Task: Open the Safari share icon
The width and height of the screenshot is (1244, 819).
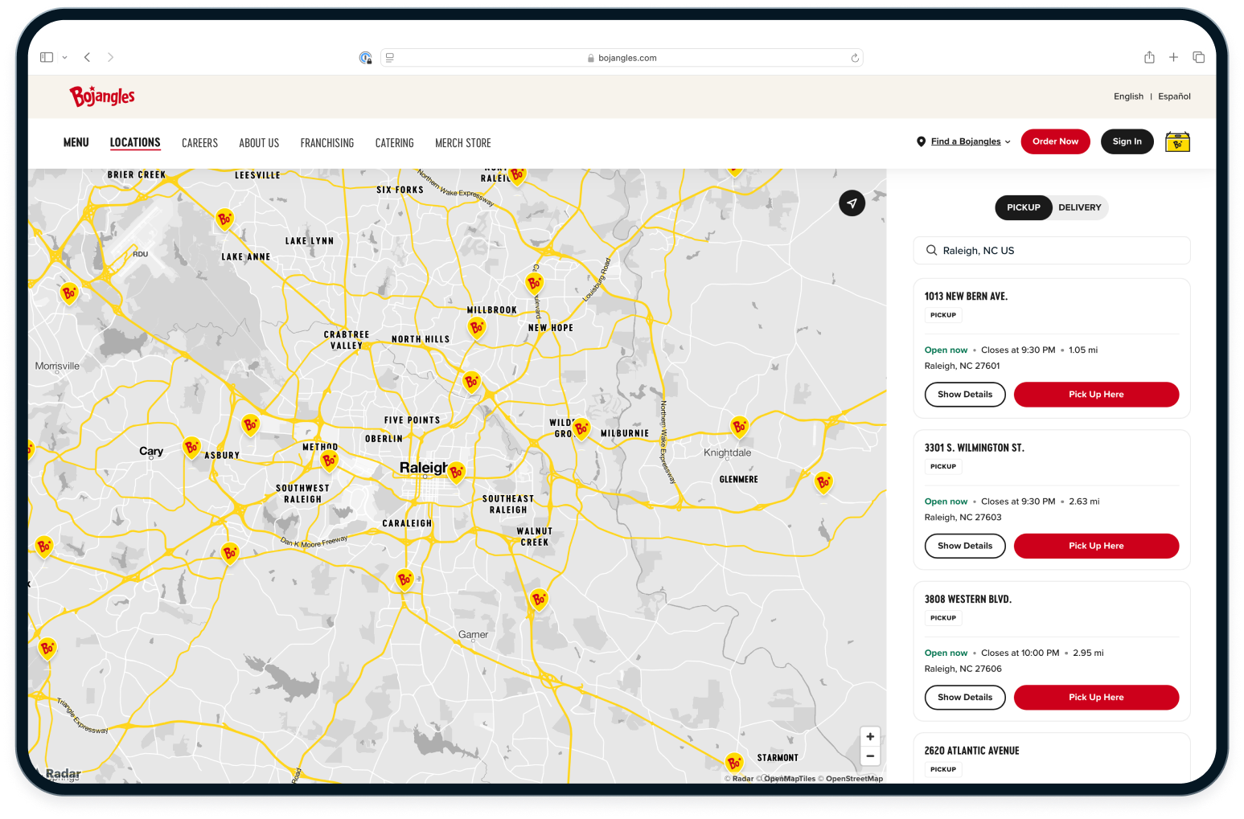Action: (1149, 57)
